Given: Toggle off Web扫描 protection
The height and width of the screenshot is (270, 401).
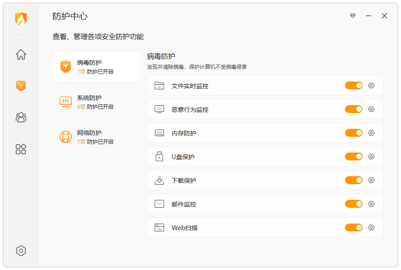Looking at the screenshot, I should pos(353,227).
